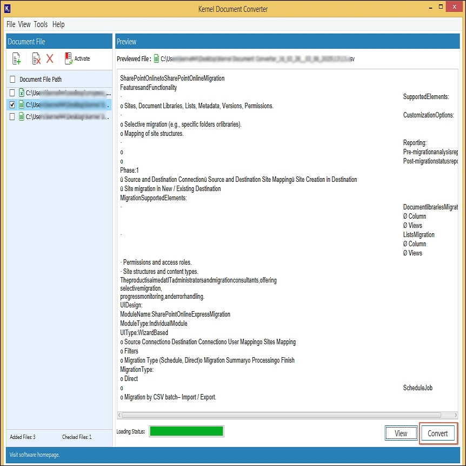Check the first file's checkbox
466x466 pixels.
coord(12,93)
